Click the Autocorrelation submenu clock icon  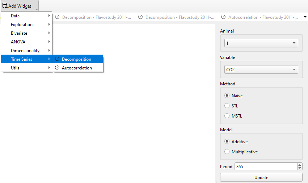(57, 68)
